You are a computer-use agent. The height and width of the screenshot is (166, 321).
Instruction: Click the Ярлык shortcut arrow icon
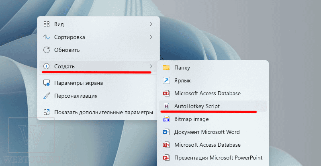coord(166,80)
